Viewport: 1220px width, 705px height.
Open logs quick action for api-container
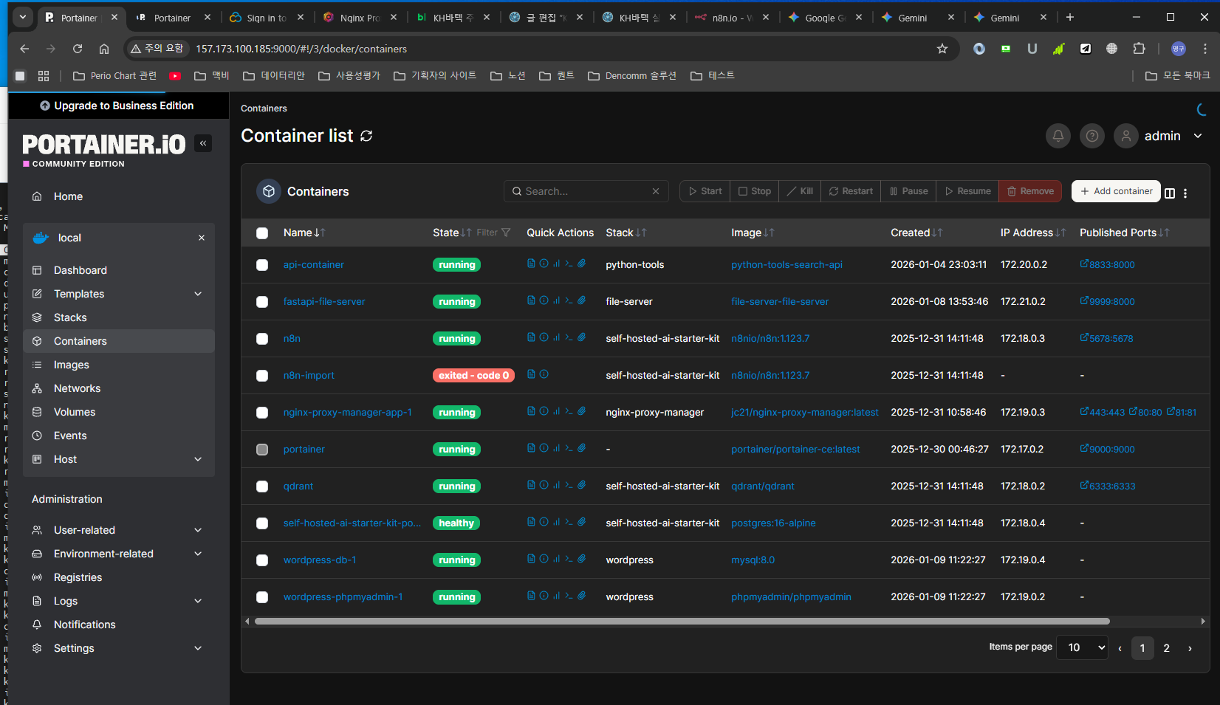pyautogui.click(x=531, y=264)
